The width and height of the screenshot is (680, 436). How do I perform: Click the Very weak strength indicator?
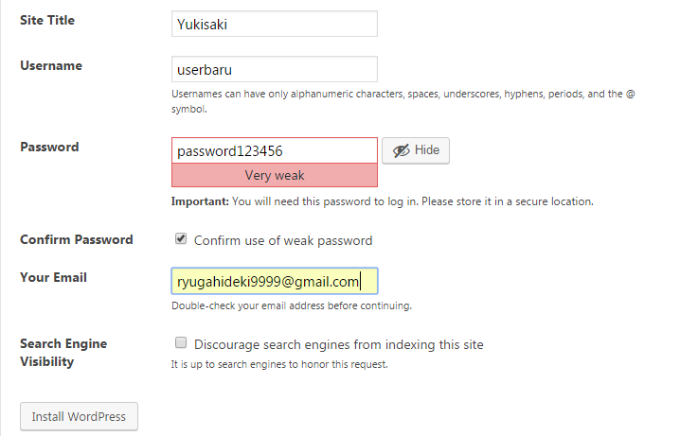[x=275, y=175]
